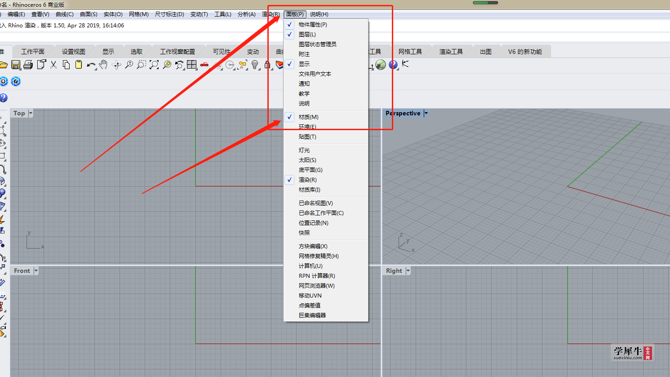Open the Perspective viewport title dropdown arrow
The width and height of the screenshot is (670, 377).
[x=426, y=114]
